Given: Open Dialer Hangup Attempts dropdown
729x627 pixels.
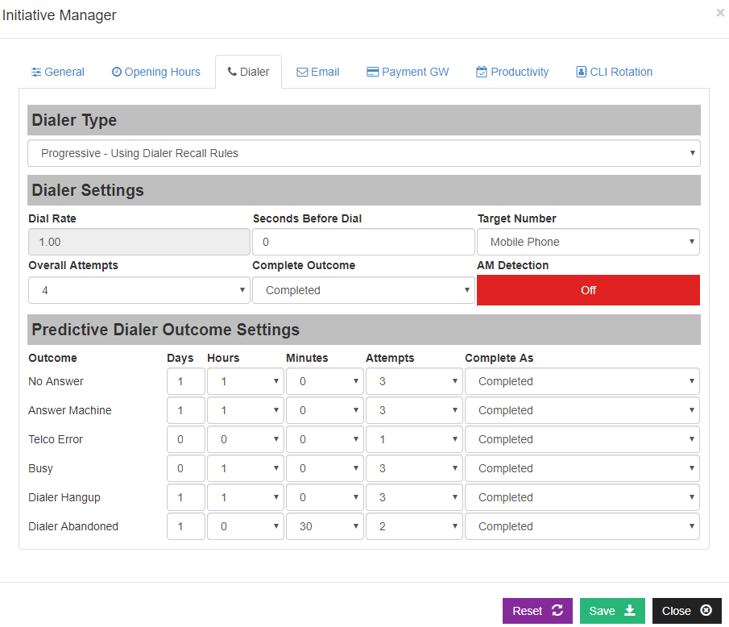Looking at the screenshot, I should click(414, 498).
